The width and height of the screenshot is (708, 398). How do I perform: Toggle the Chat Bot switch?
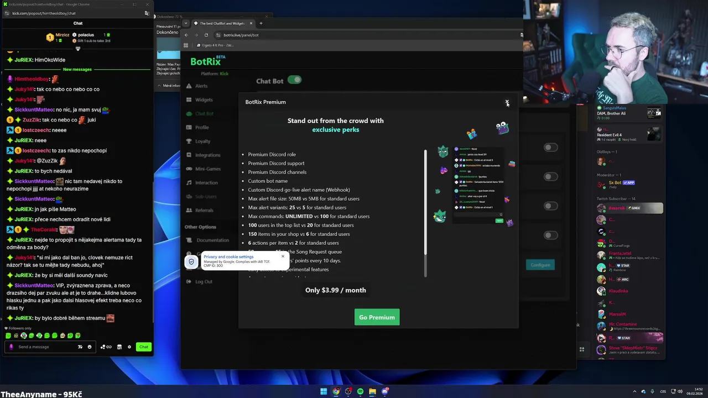(x=294, y=80)
